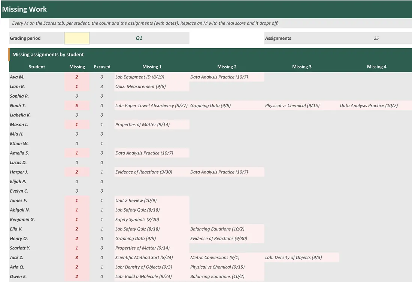Click Noah T.'s Data Analysis Practice (10/7) cell
The width and height of the screenshot is (412, 282).
tap(375, 105)
